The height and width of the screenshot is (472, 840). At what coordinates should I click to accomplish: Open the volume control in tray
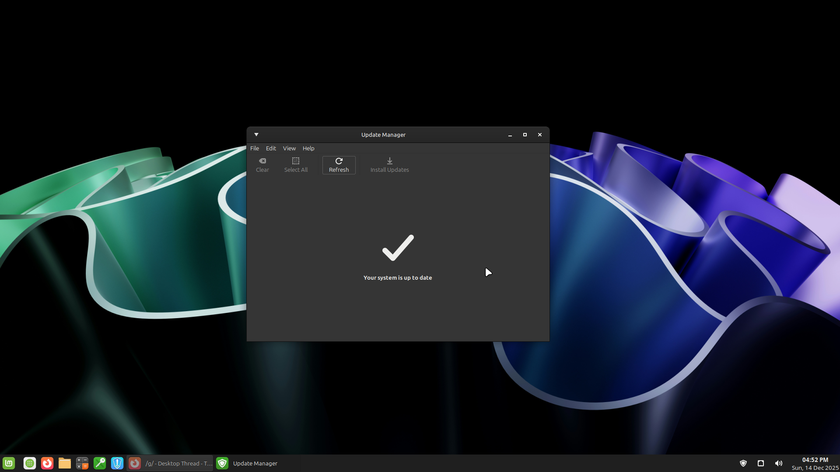[x=778, y=463]
